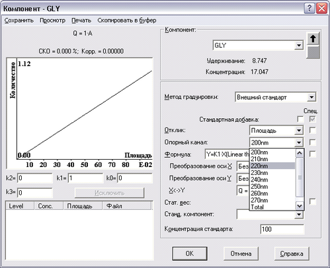The image size is (330, 268).
Task: Click the channel list scrollbar thumb
Action: 300,177
